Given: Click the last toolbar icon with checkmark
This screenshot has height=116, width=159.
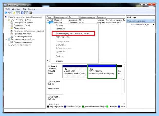Looking at the screenshot, I should (x=31, y=13).
